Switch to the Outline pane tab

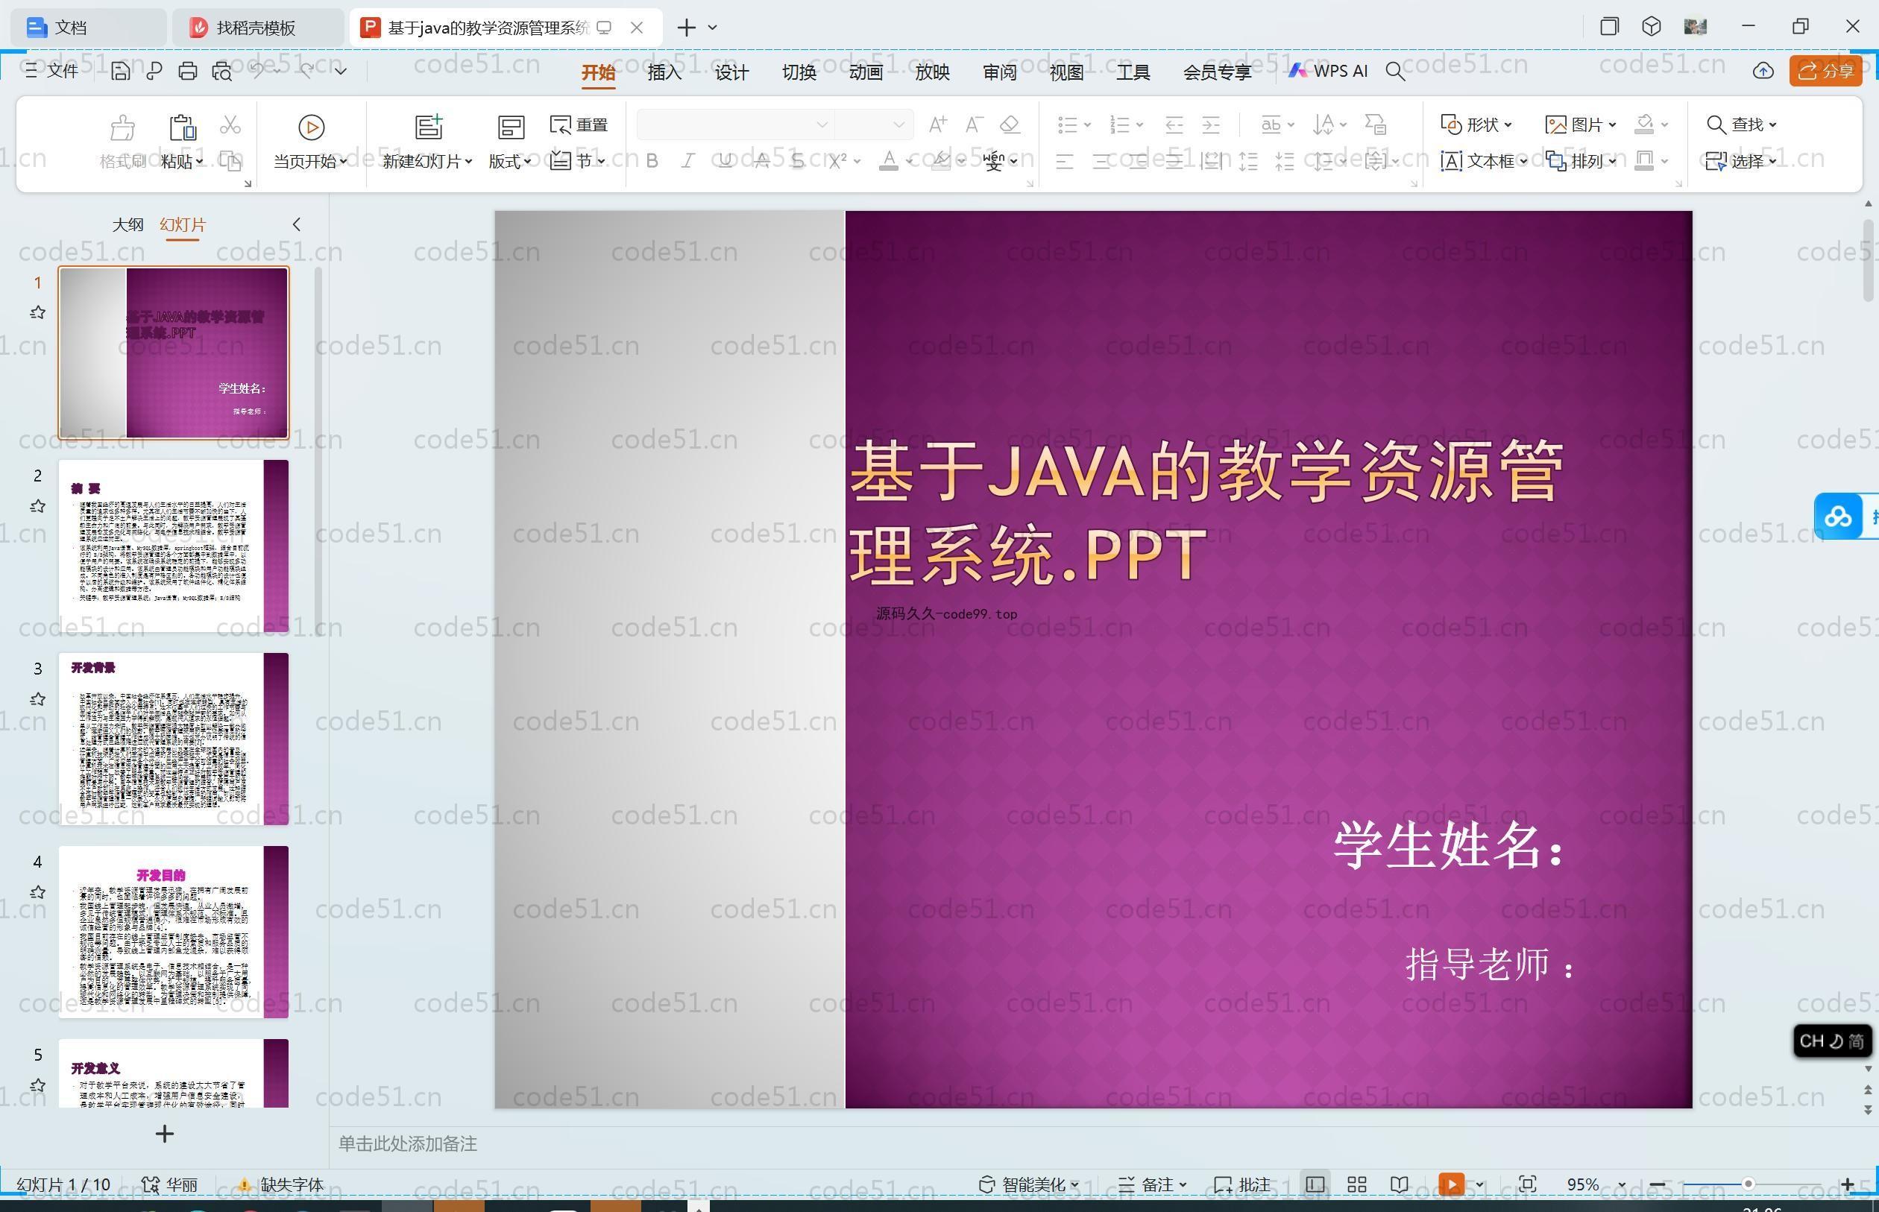point(128,224)
